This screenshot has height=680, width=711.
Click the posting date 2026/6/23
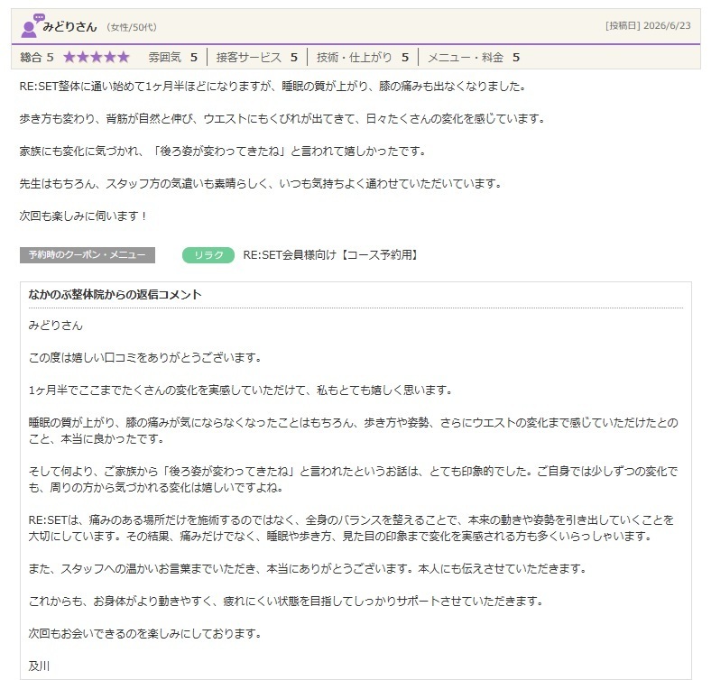pyautogui.click(x=667, y=25)
